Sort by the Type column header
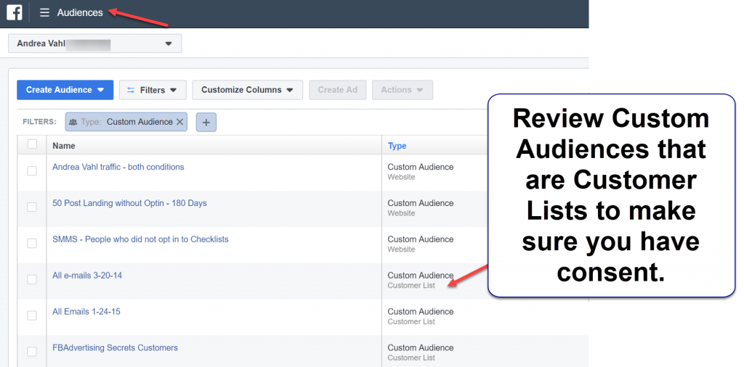This screenshot has width=744, height=367. (x=397, y=146)
